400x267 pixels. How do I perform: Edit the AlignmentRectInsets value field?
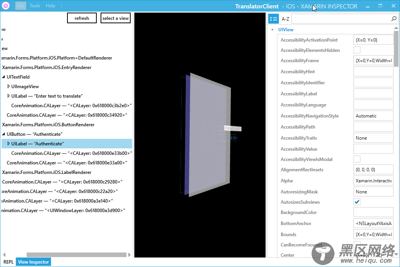373,170
